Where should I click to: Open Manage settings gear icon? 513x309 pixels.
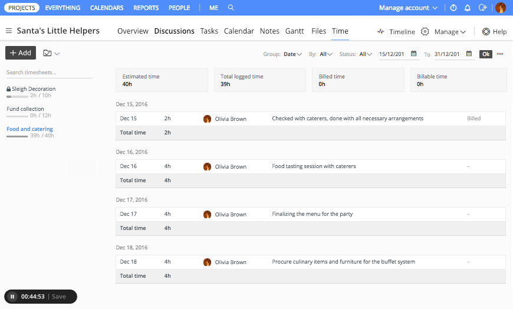tap(425, 31)
